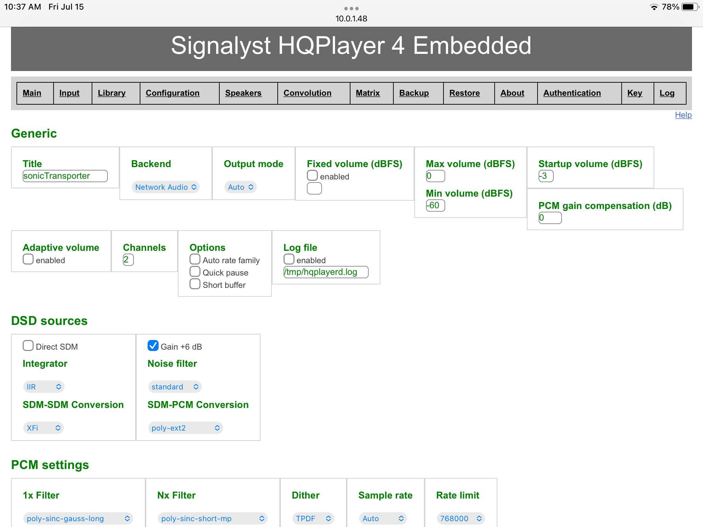Tap the three-dot multitasking icon at top
Screen dimensions: 703x527
pyautogui.click(x=351, y=8)
